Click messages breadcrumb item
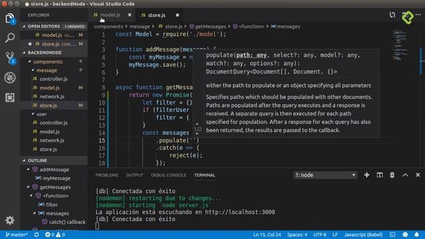The image size is (425, 239). pyautogui.click(x=288, y=27)
